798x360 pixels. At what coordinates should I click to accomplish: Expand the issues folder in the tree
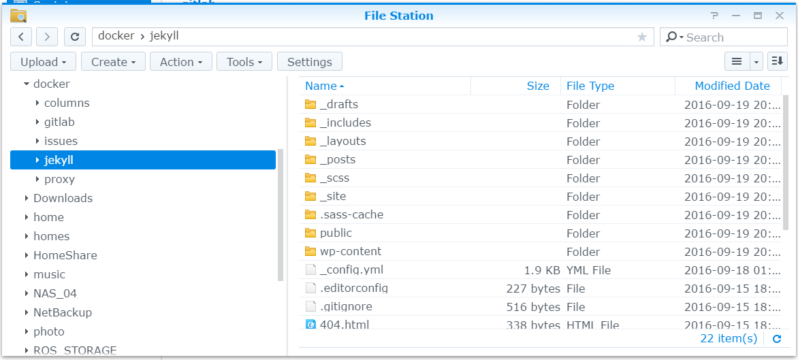(x=37, y=141)
